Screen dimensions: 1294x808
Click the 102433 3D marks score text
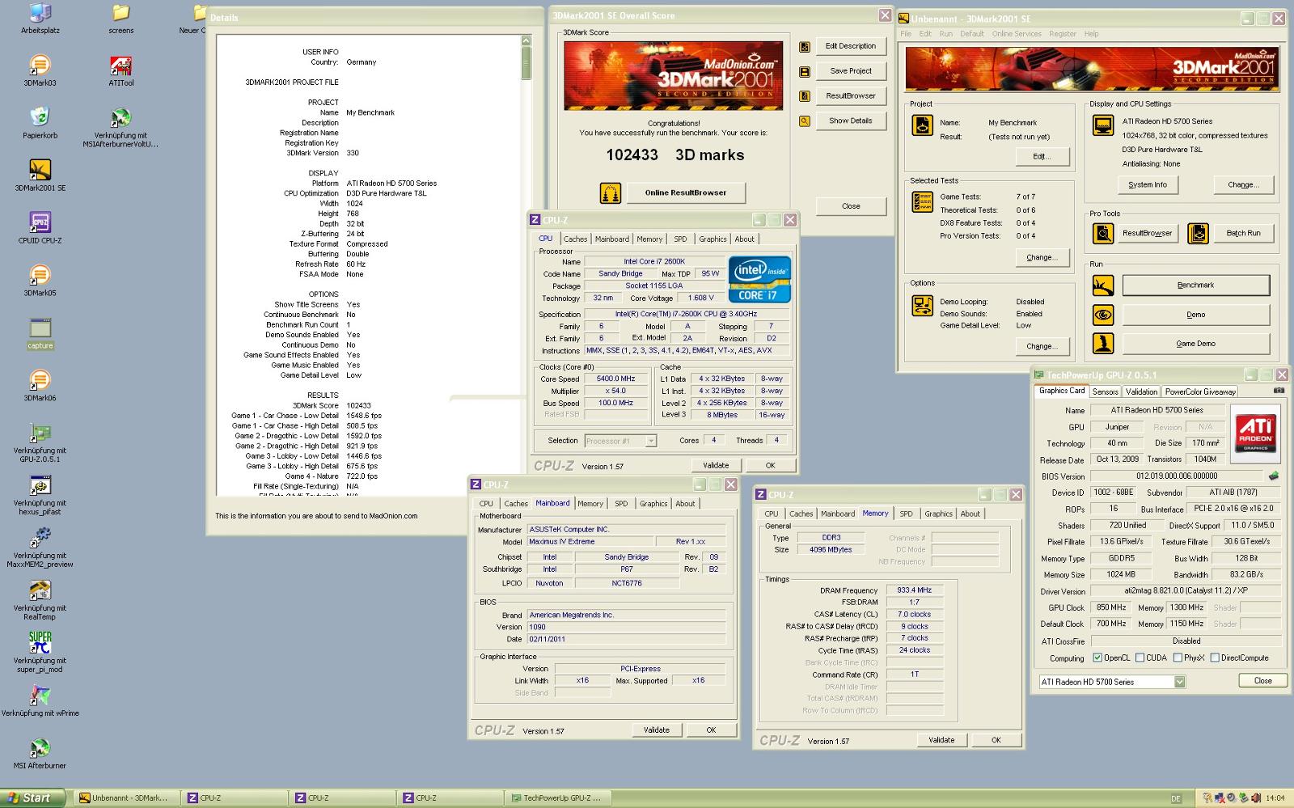click(674, 154)
